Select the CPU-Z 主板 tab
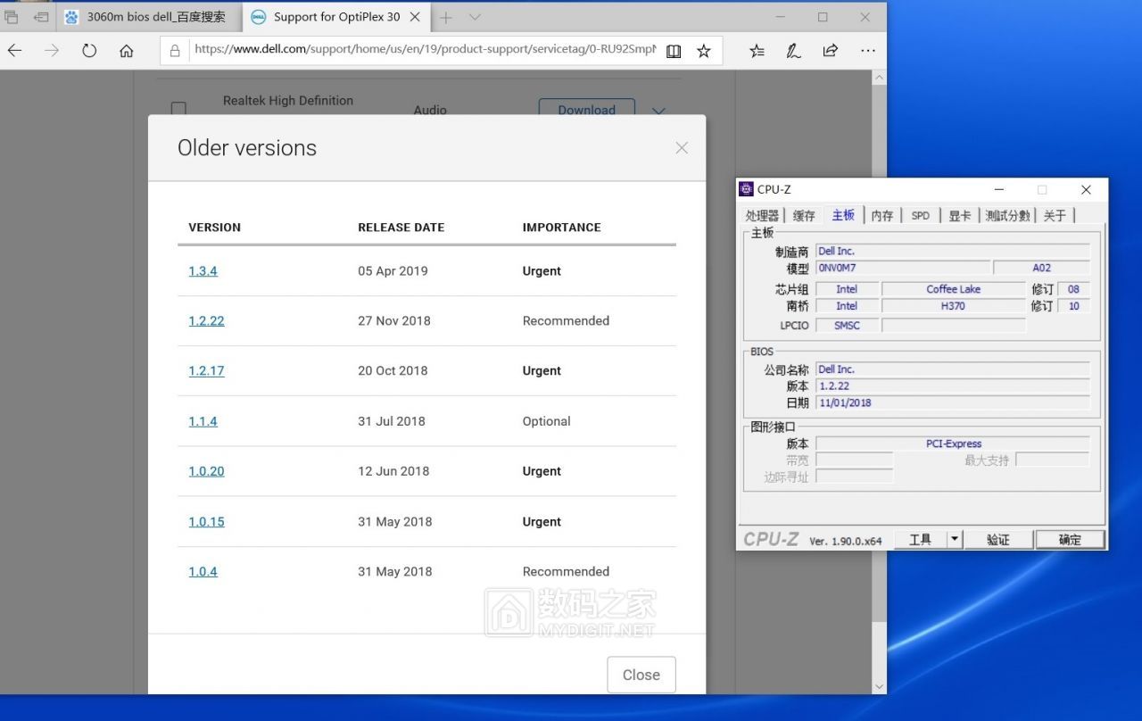This screenshot has width=1142, height=721. point(843,214)
